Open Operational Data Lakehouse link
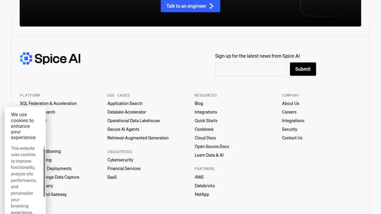 pos(133,121)
